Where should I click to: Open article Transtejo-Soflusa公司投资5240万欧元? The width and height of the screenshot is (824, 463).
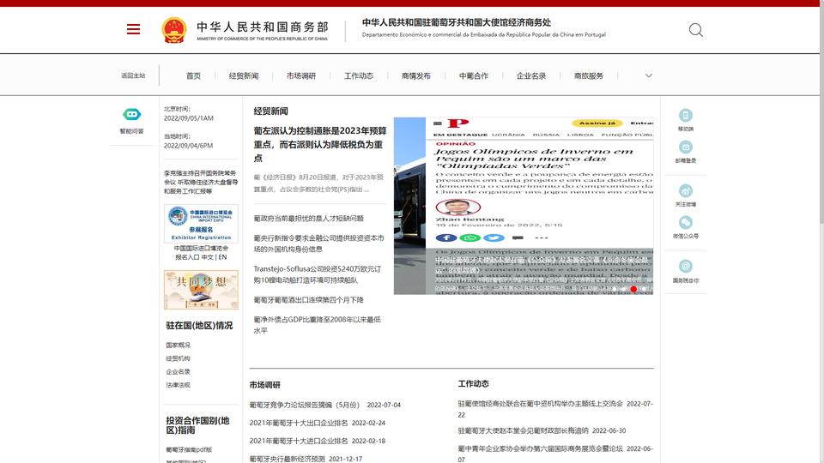[x=318, y=274]
